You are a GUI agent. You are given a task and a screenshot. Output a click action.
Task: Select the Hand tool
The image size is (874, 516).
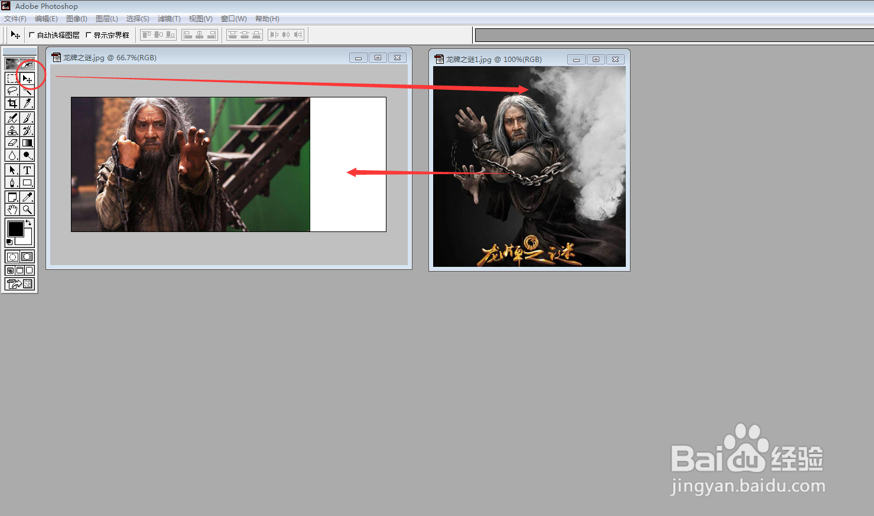point(12,210)
